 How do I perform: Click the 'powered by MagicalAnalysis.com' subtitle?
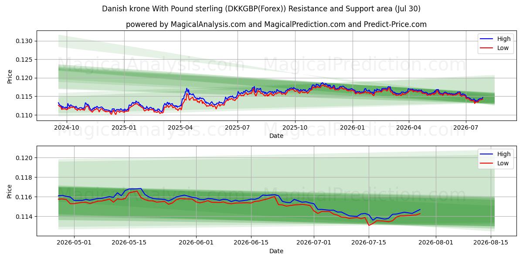pyautogui.click(x=276, y=24)
